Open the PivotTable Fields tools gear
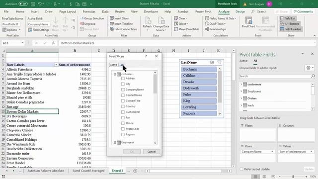 pos(309,68)
